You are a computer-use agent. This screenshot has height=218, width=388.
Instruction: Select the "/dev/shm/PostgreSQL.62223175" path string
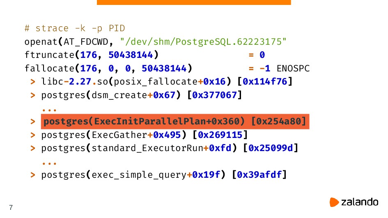[x=203, y=41]
